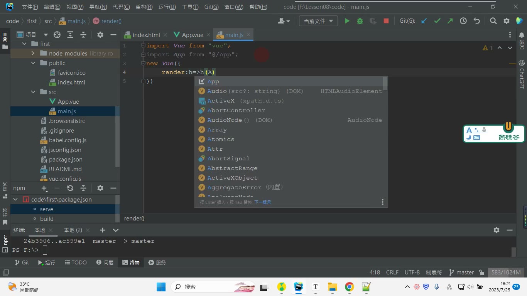Close the index.html editor tab
Viewport: 527px width, 296px height.
click(165, 35)
